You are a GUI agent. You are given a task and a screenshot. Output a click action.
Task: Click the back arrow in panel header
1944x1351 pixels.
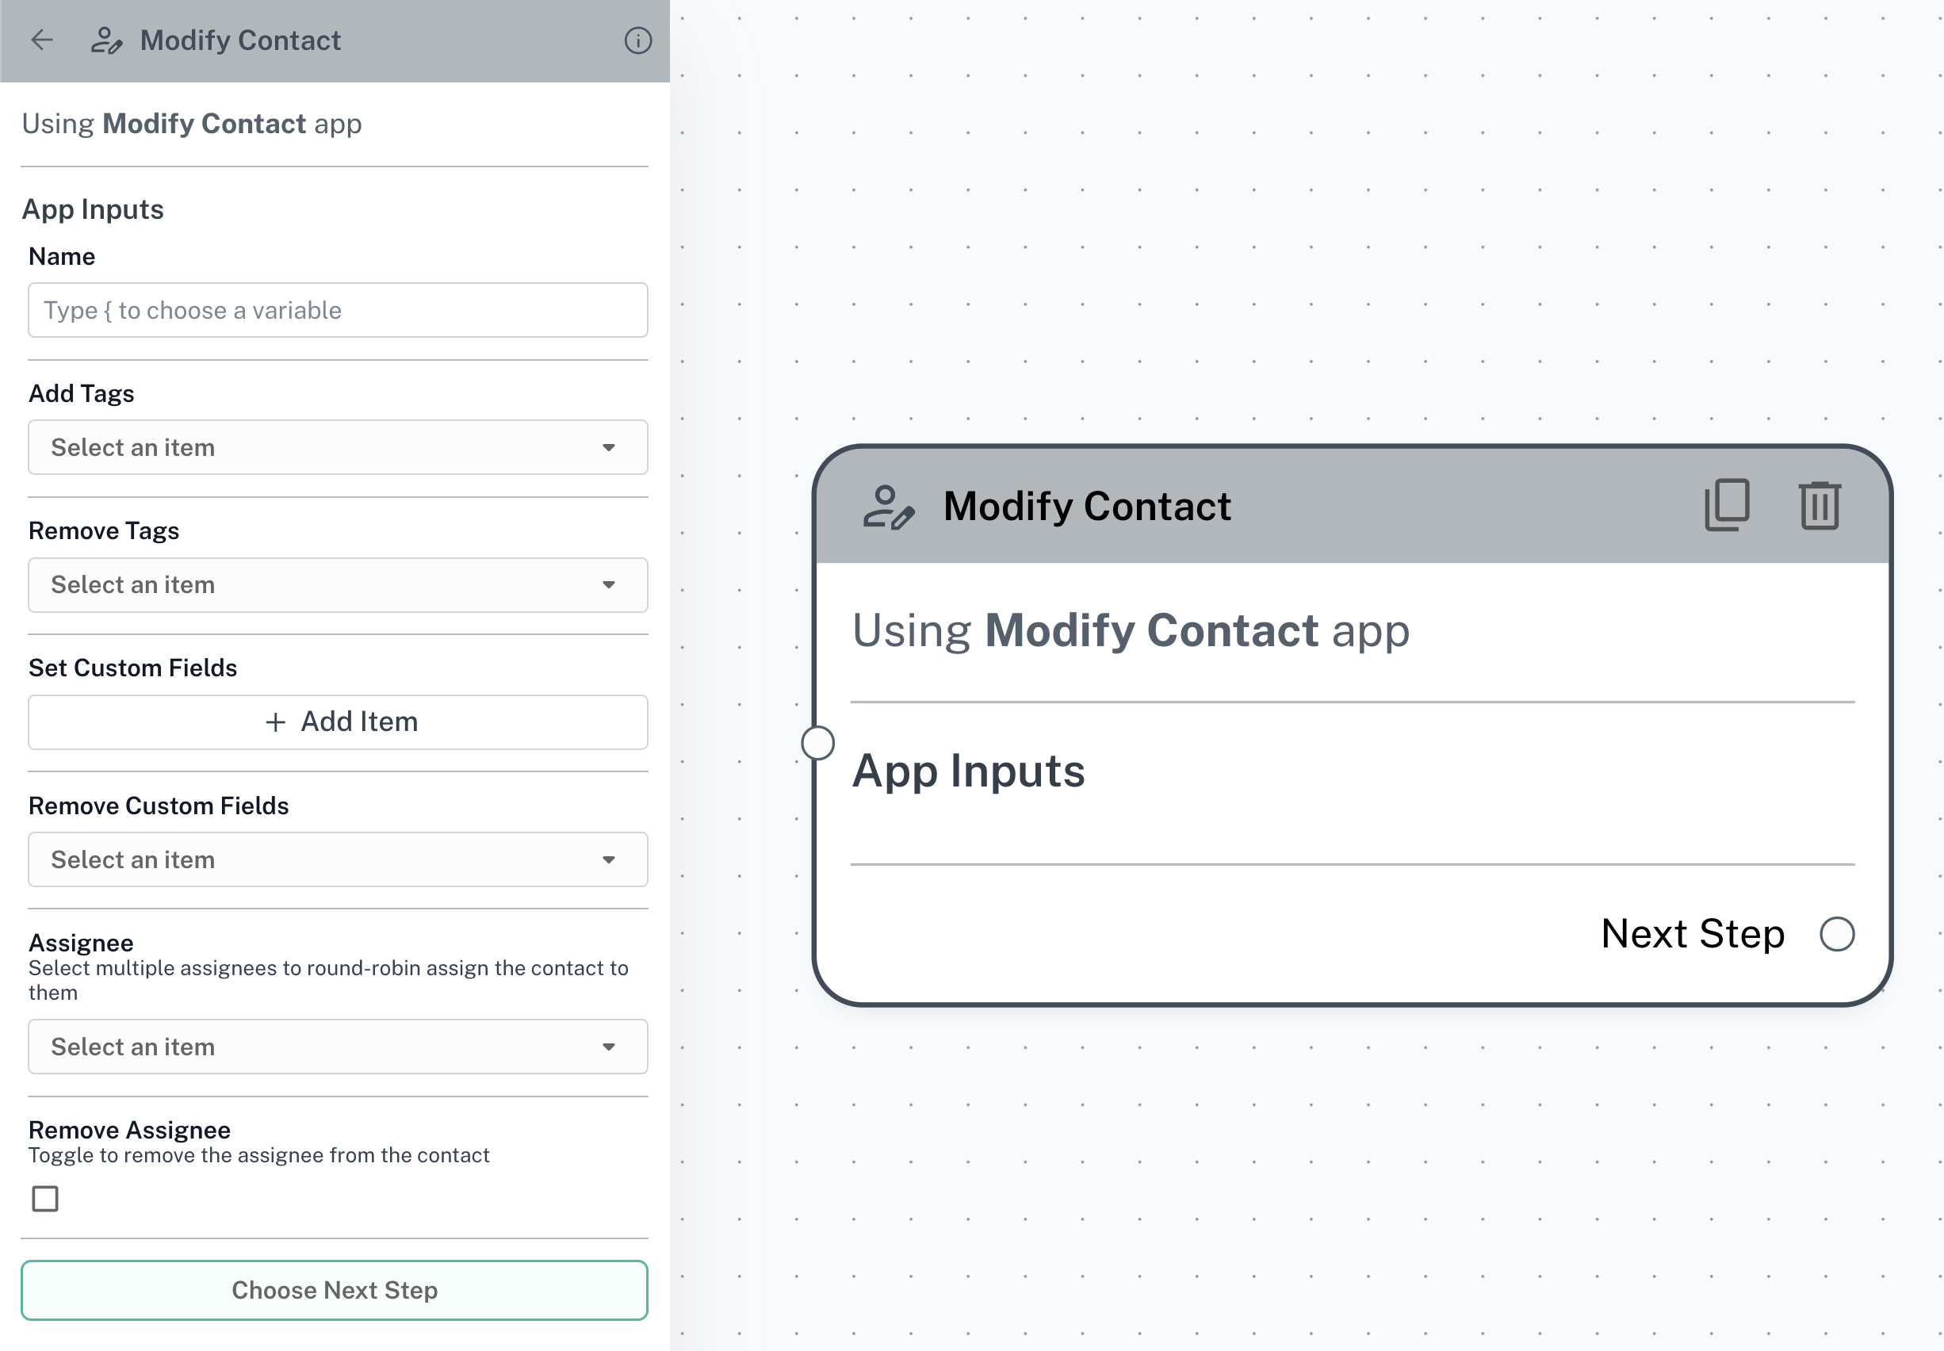(x=41, y=40)
